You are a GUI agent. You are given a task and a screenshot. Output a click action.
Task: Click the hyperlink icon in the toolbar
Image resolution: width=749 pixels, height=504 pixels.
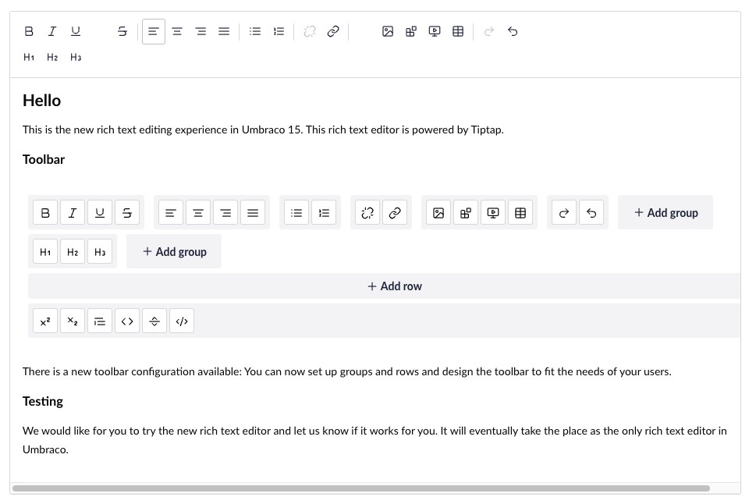[333, 31]
